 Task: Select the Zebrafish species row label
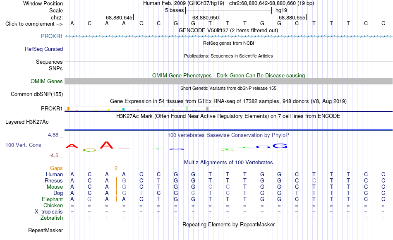pos(52,218)
